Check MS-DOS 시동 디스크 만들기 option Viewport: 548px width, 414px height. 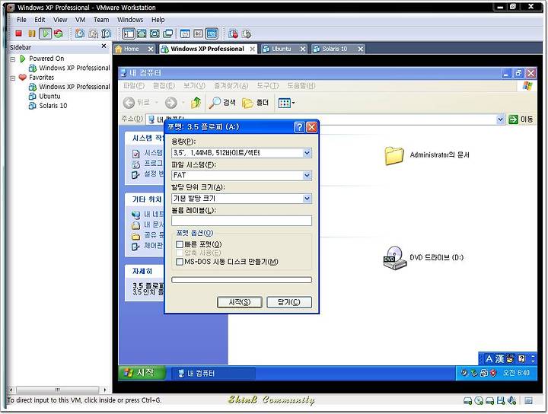point(180,262)
